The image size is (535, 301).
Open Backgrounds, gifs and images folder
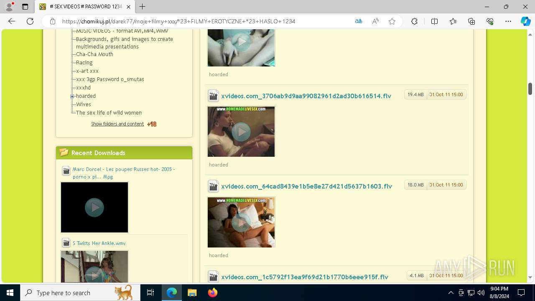pyautogui.click(x=125, y=43)
